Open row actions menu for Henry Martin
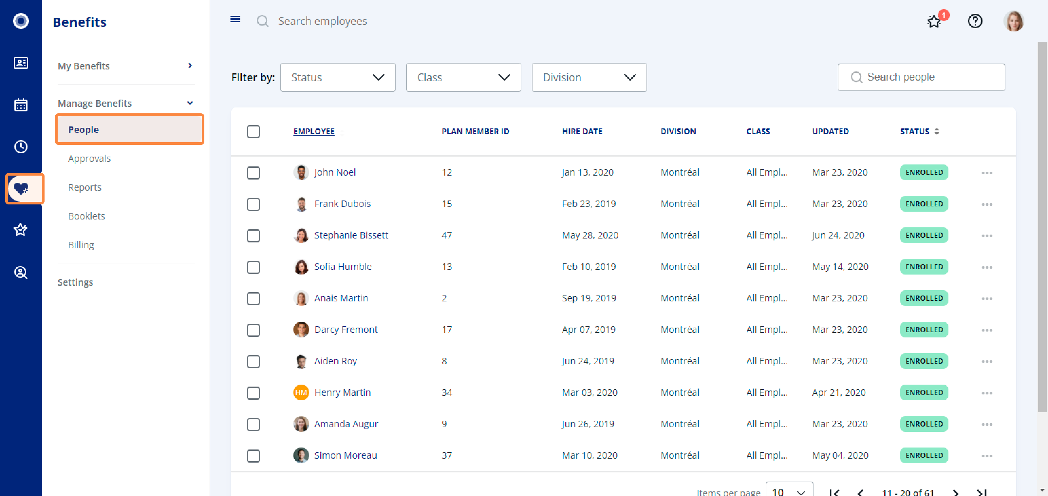This screenshot has width=1048, height=496. pos(986,393)
